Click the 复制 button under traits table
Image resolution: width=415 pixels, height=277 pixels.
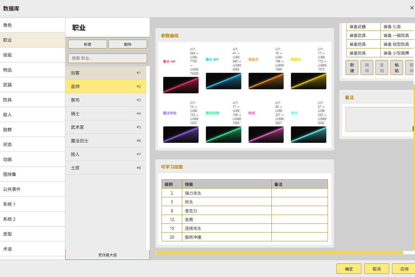382,67
